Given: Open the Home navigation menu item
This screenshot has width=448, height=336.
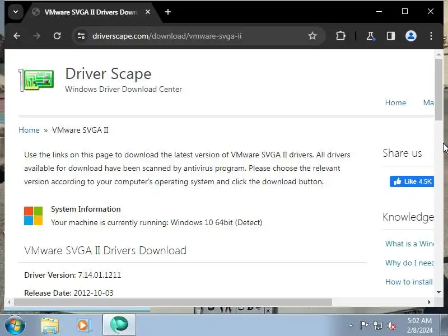Looking at the screenshot, I should tap(395, 103).
